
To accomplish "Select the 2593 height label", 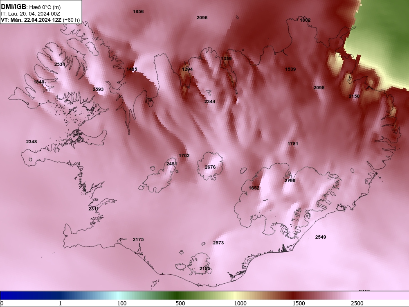I will click(x=98, y=89).
